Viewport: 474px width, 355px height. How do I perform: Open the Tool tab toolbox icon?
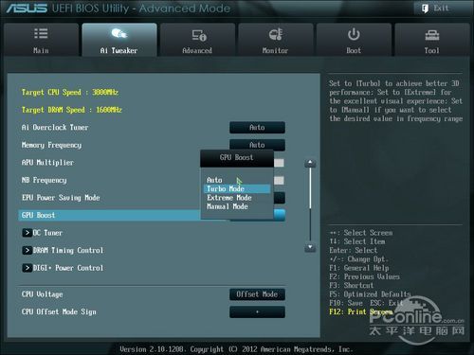[x=432, y=35]
